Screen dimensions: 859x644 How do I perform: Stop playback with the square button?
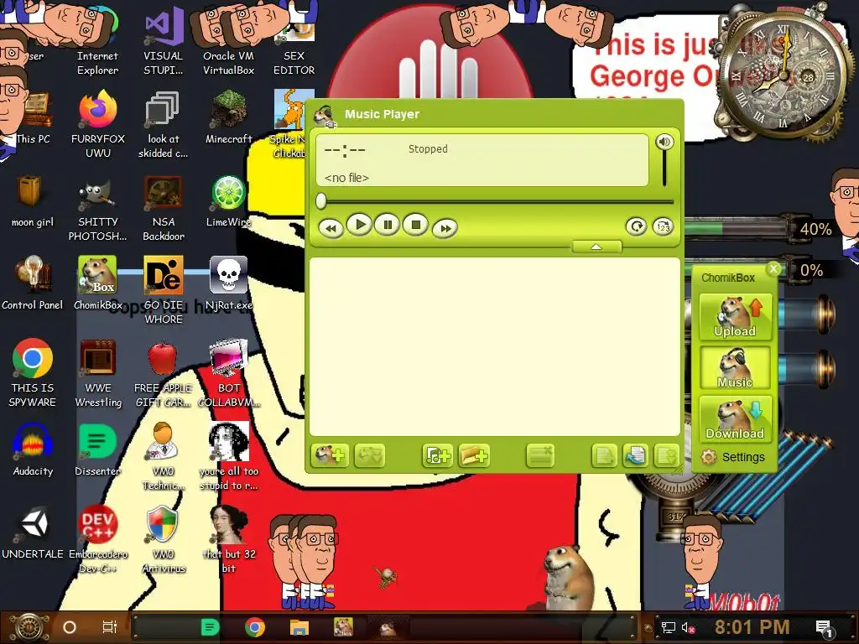click(x=416, y=225)
